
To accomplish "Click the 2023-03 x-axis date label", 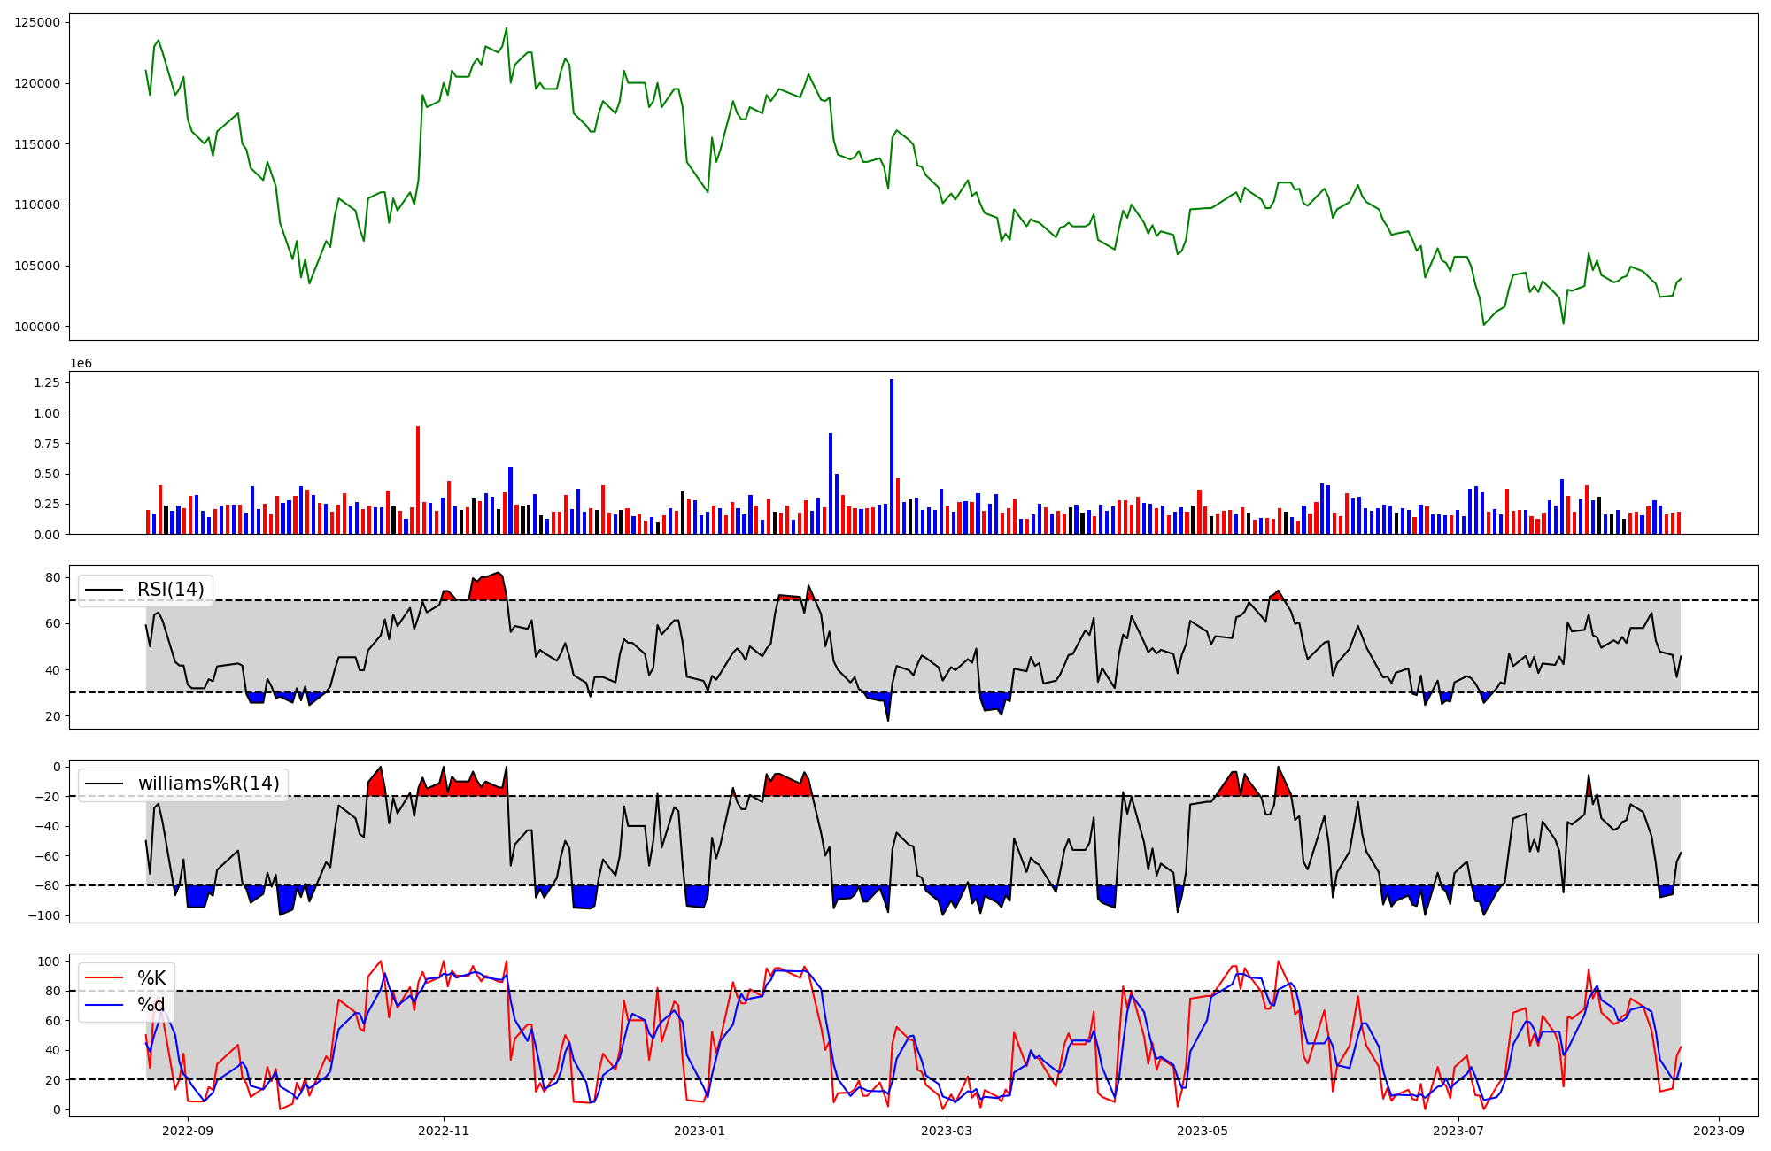I will [947, 1131].
